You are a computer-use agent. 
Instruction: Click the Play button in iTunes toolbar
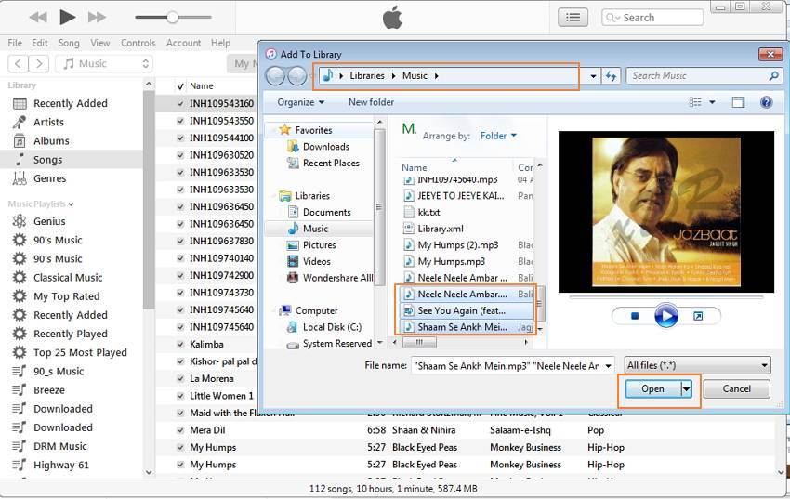(67, 17)
